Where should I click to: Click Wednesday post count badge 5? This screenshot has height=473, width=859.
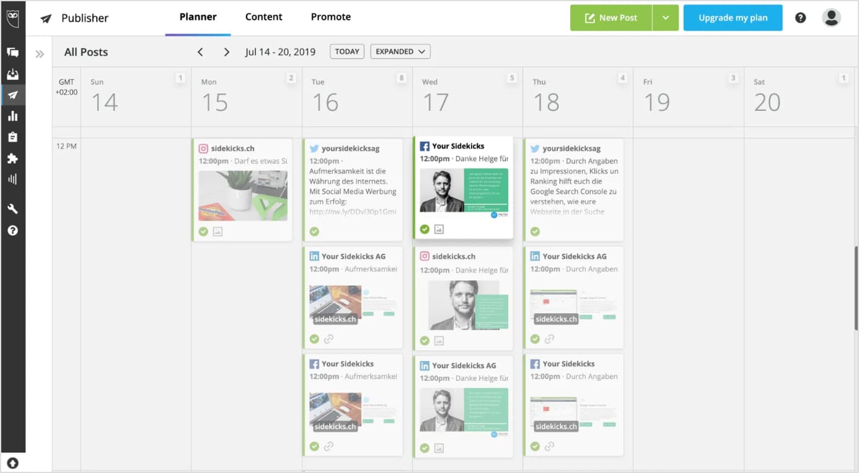click(x=512, y=78)
